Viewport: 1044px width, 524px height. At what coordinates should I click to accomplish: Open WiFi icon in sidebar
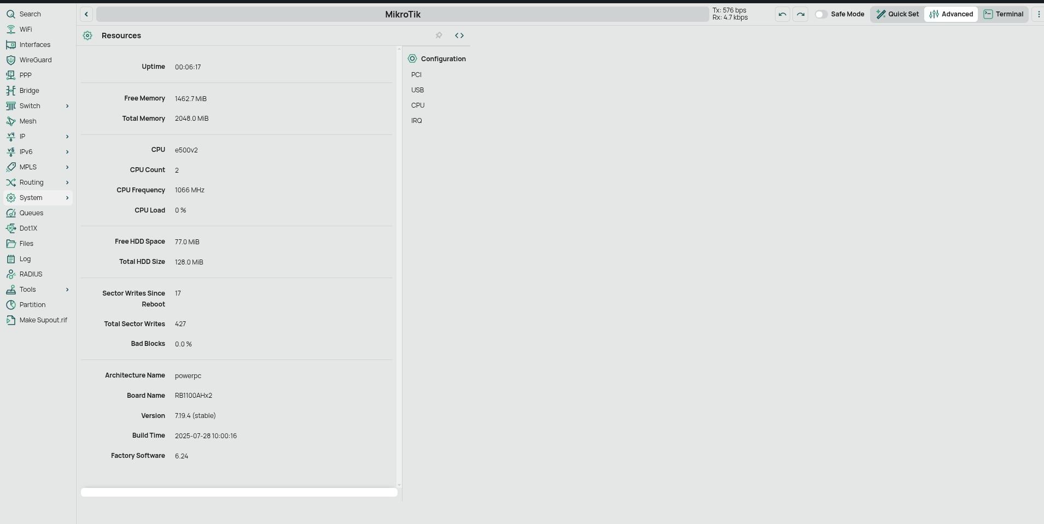[10, 30]
